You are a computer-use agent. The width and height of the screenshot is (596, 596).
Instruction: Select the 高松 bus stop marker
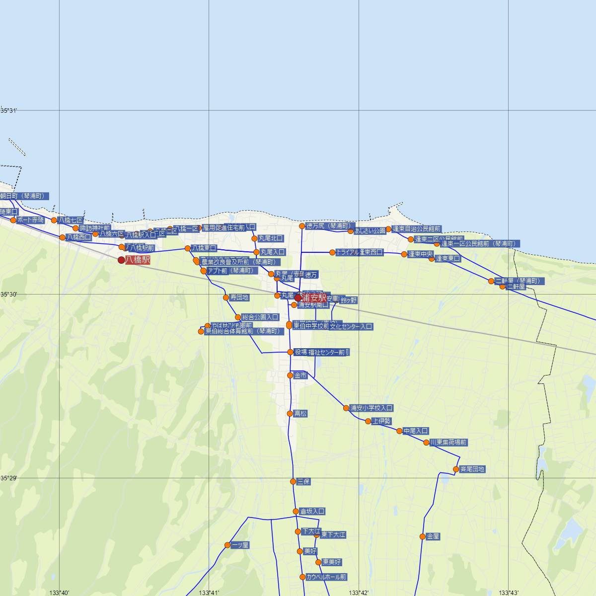tap(290, 413)
